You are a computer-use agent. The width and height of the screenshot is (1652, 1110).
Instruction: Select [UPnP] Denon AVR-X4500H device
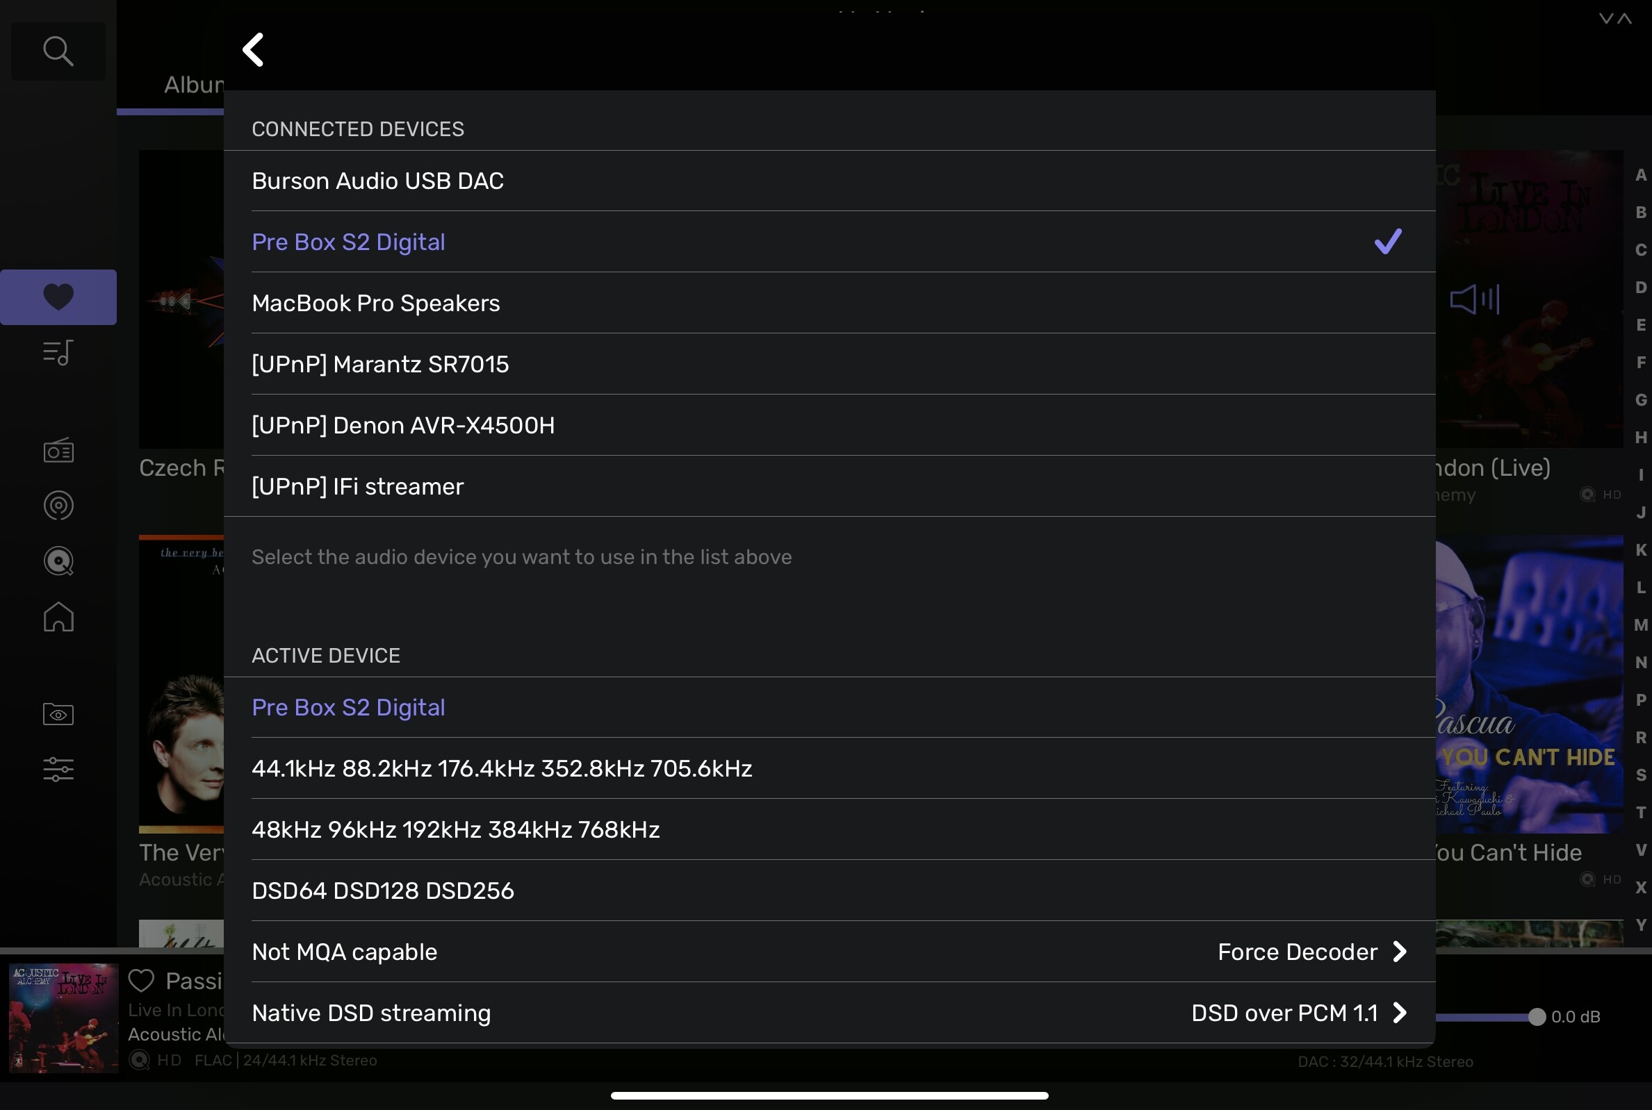[829, 424]
